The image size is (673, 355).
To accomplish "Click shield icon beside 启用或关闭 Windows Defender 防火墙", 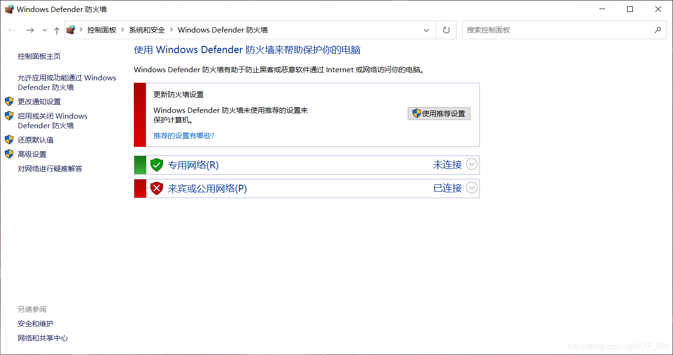I will pyautogui.click(x=9, y=116).
